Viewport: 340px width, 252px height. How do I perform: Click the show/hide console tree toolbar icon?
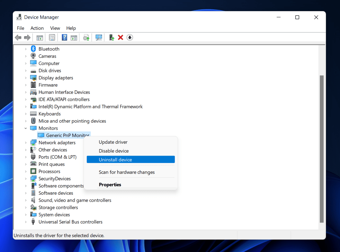[x=40, y=37]
